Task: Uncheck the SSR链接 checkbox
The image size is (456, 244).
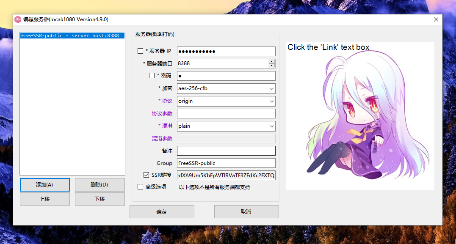Action: coord(146,175)
